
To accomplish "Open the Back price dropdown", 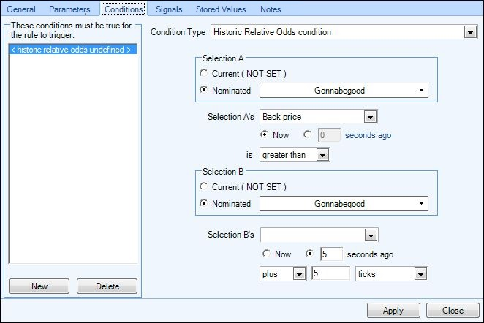I will (319, 117).
